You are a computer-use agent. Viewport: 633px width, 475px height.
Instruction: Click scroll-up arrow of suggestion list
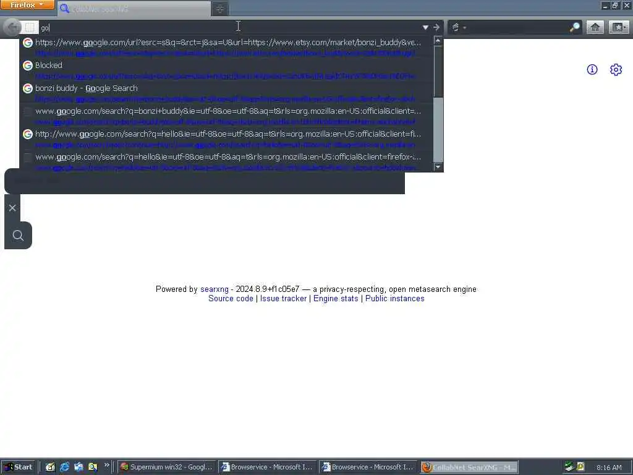pos(438,40)
